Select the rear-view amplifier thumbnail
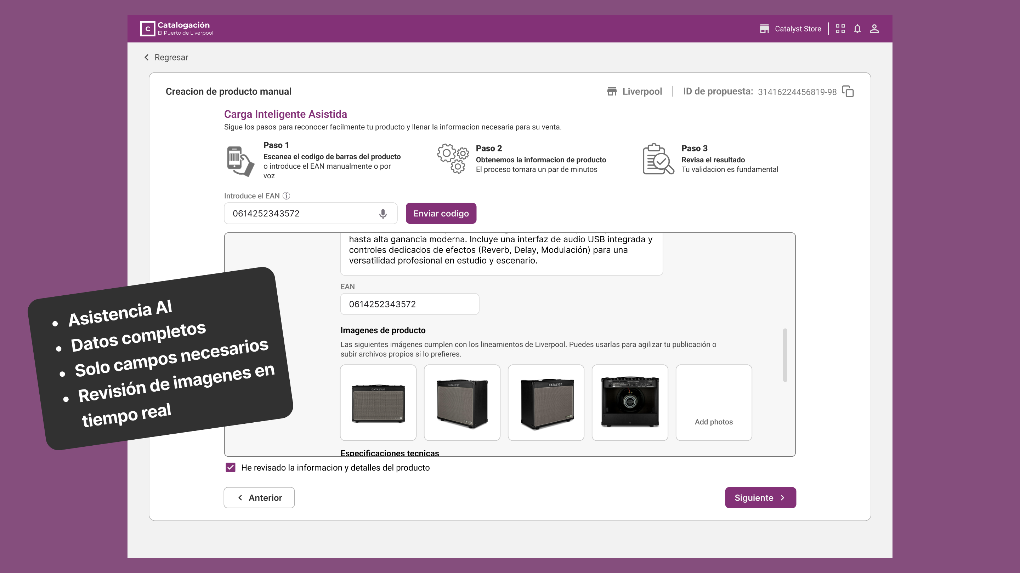The image size is (1020, 573). 630,403
